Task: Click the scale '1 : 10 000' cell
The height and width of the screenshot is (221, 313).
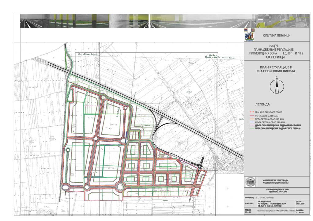Action: [x=301, y=211]
